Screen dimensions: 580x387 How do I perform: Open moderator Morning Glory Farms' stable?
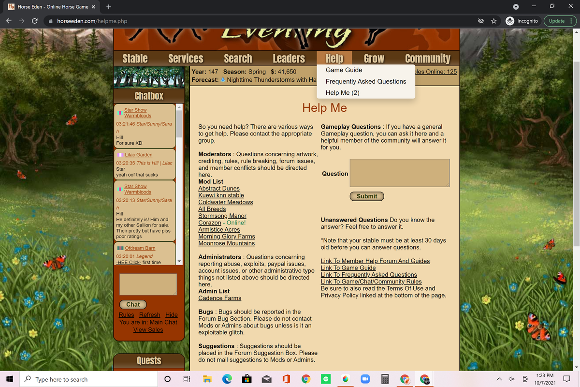click(227, 237)
